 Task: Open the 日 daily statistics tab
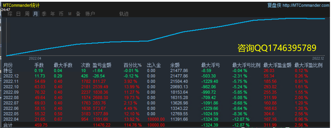[x=18, y=14]
